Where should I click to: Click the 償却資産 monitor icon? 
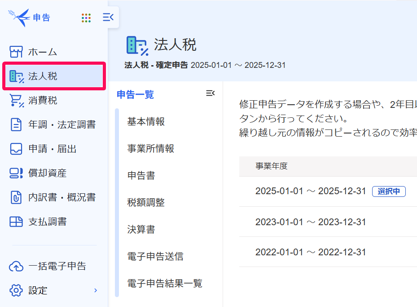(x=16, y=173)
